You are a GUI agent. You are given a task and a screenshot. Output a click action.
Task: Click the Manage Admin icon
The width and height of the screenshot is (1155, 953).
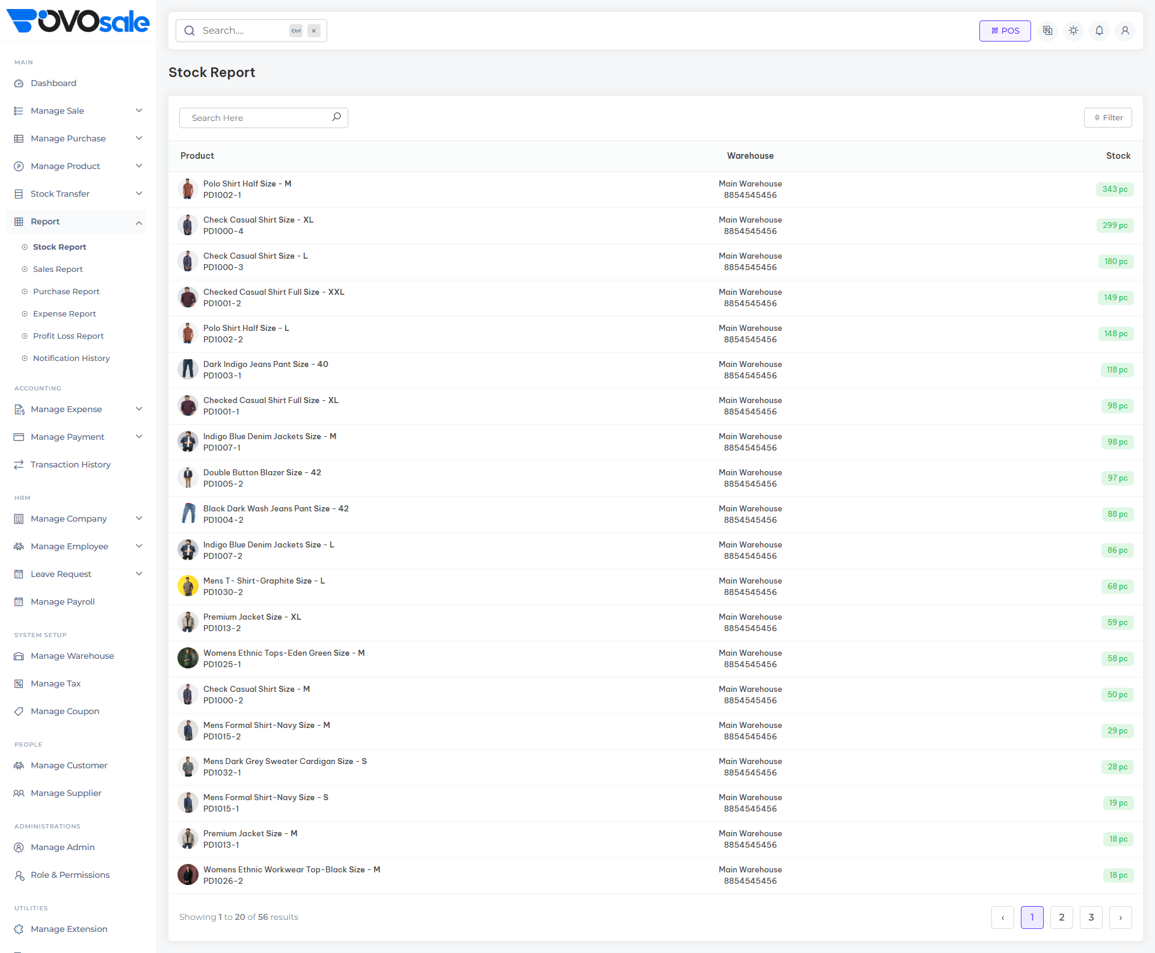[19, 847]
